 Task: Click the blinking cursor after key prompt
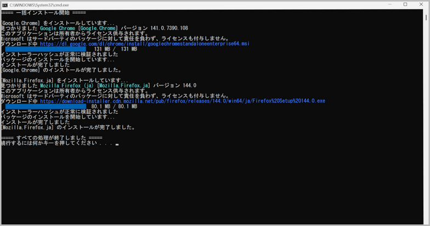coord(117,144)
